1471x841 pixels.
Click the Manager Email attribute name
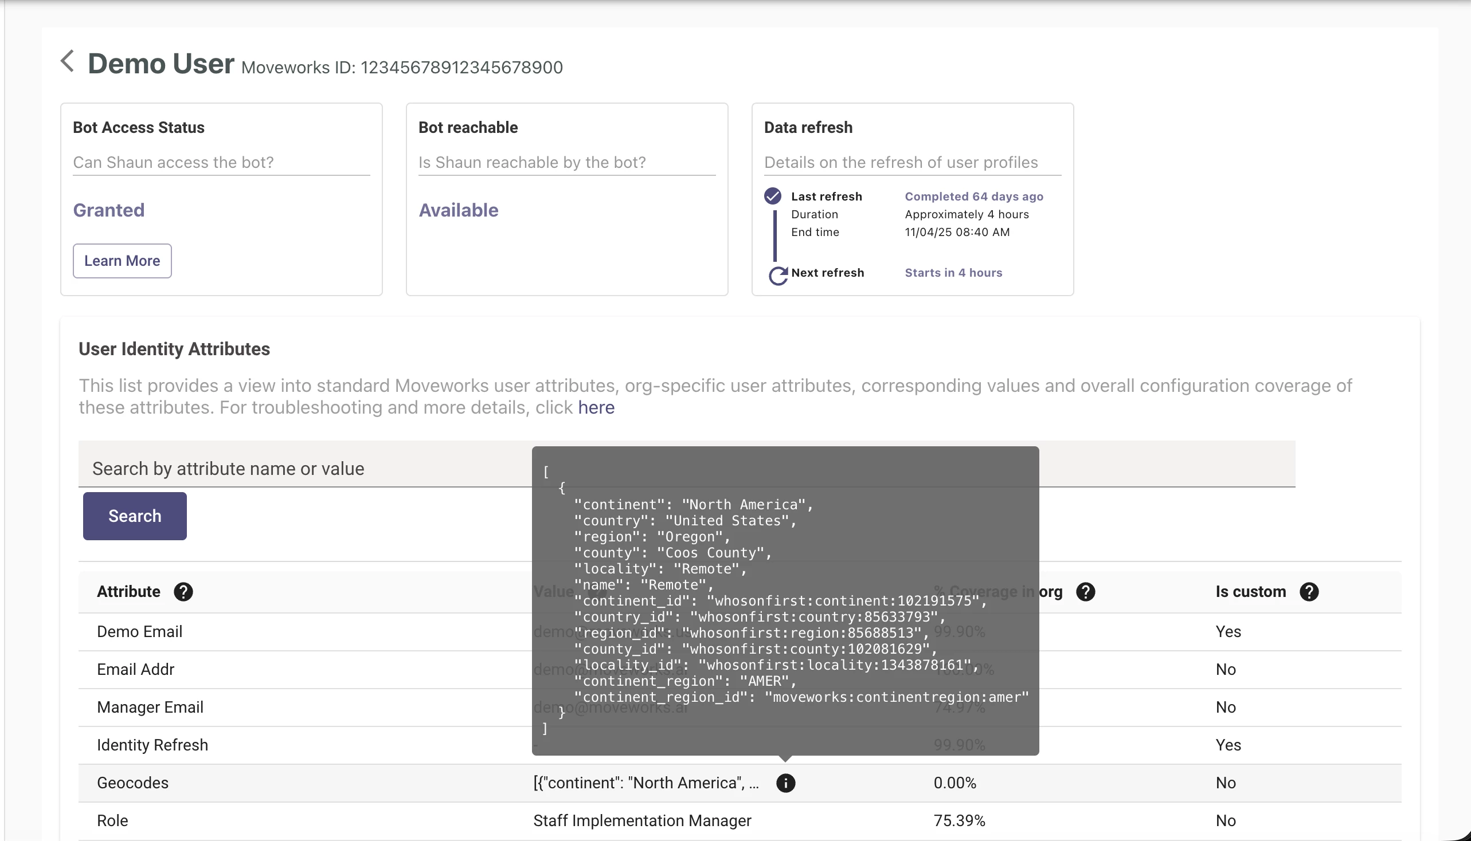[x=150, y=707]
